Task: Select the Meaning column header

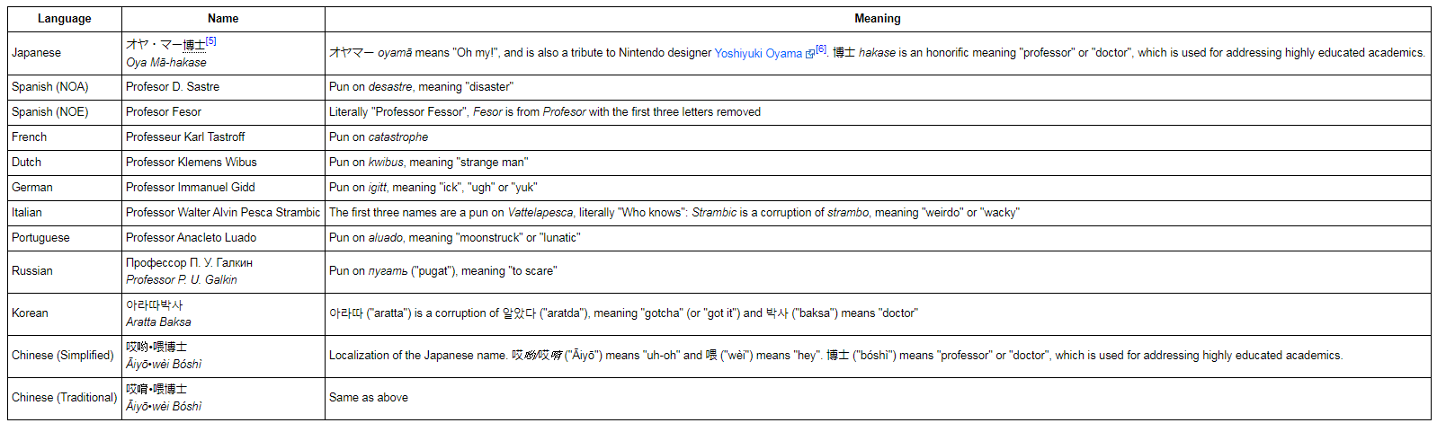Action: point(878,19)
